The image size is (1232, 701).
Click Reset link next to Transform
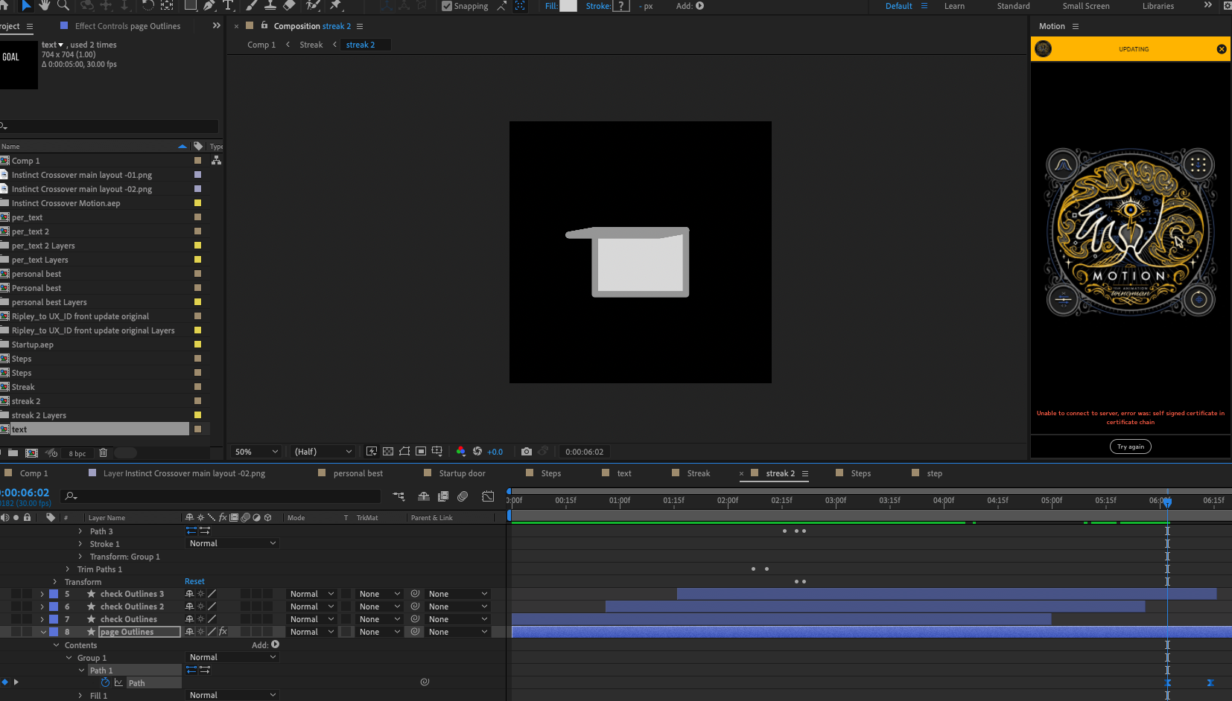194,582
